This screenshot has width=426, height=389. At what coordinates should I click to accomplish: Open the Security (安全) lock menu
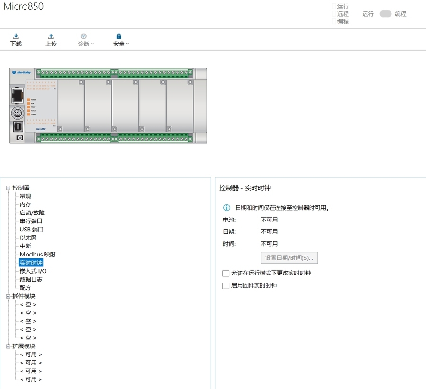point(121,40)
